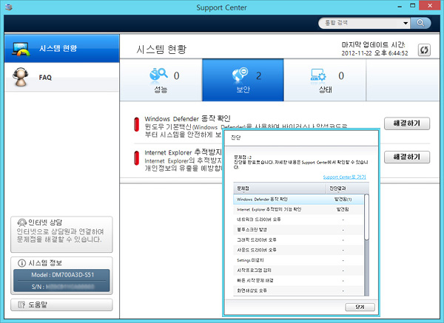The image size is (444, 323).
Task: Select the 그래픽 드라이버 오류 row
Action: [298, 239]
